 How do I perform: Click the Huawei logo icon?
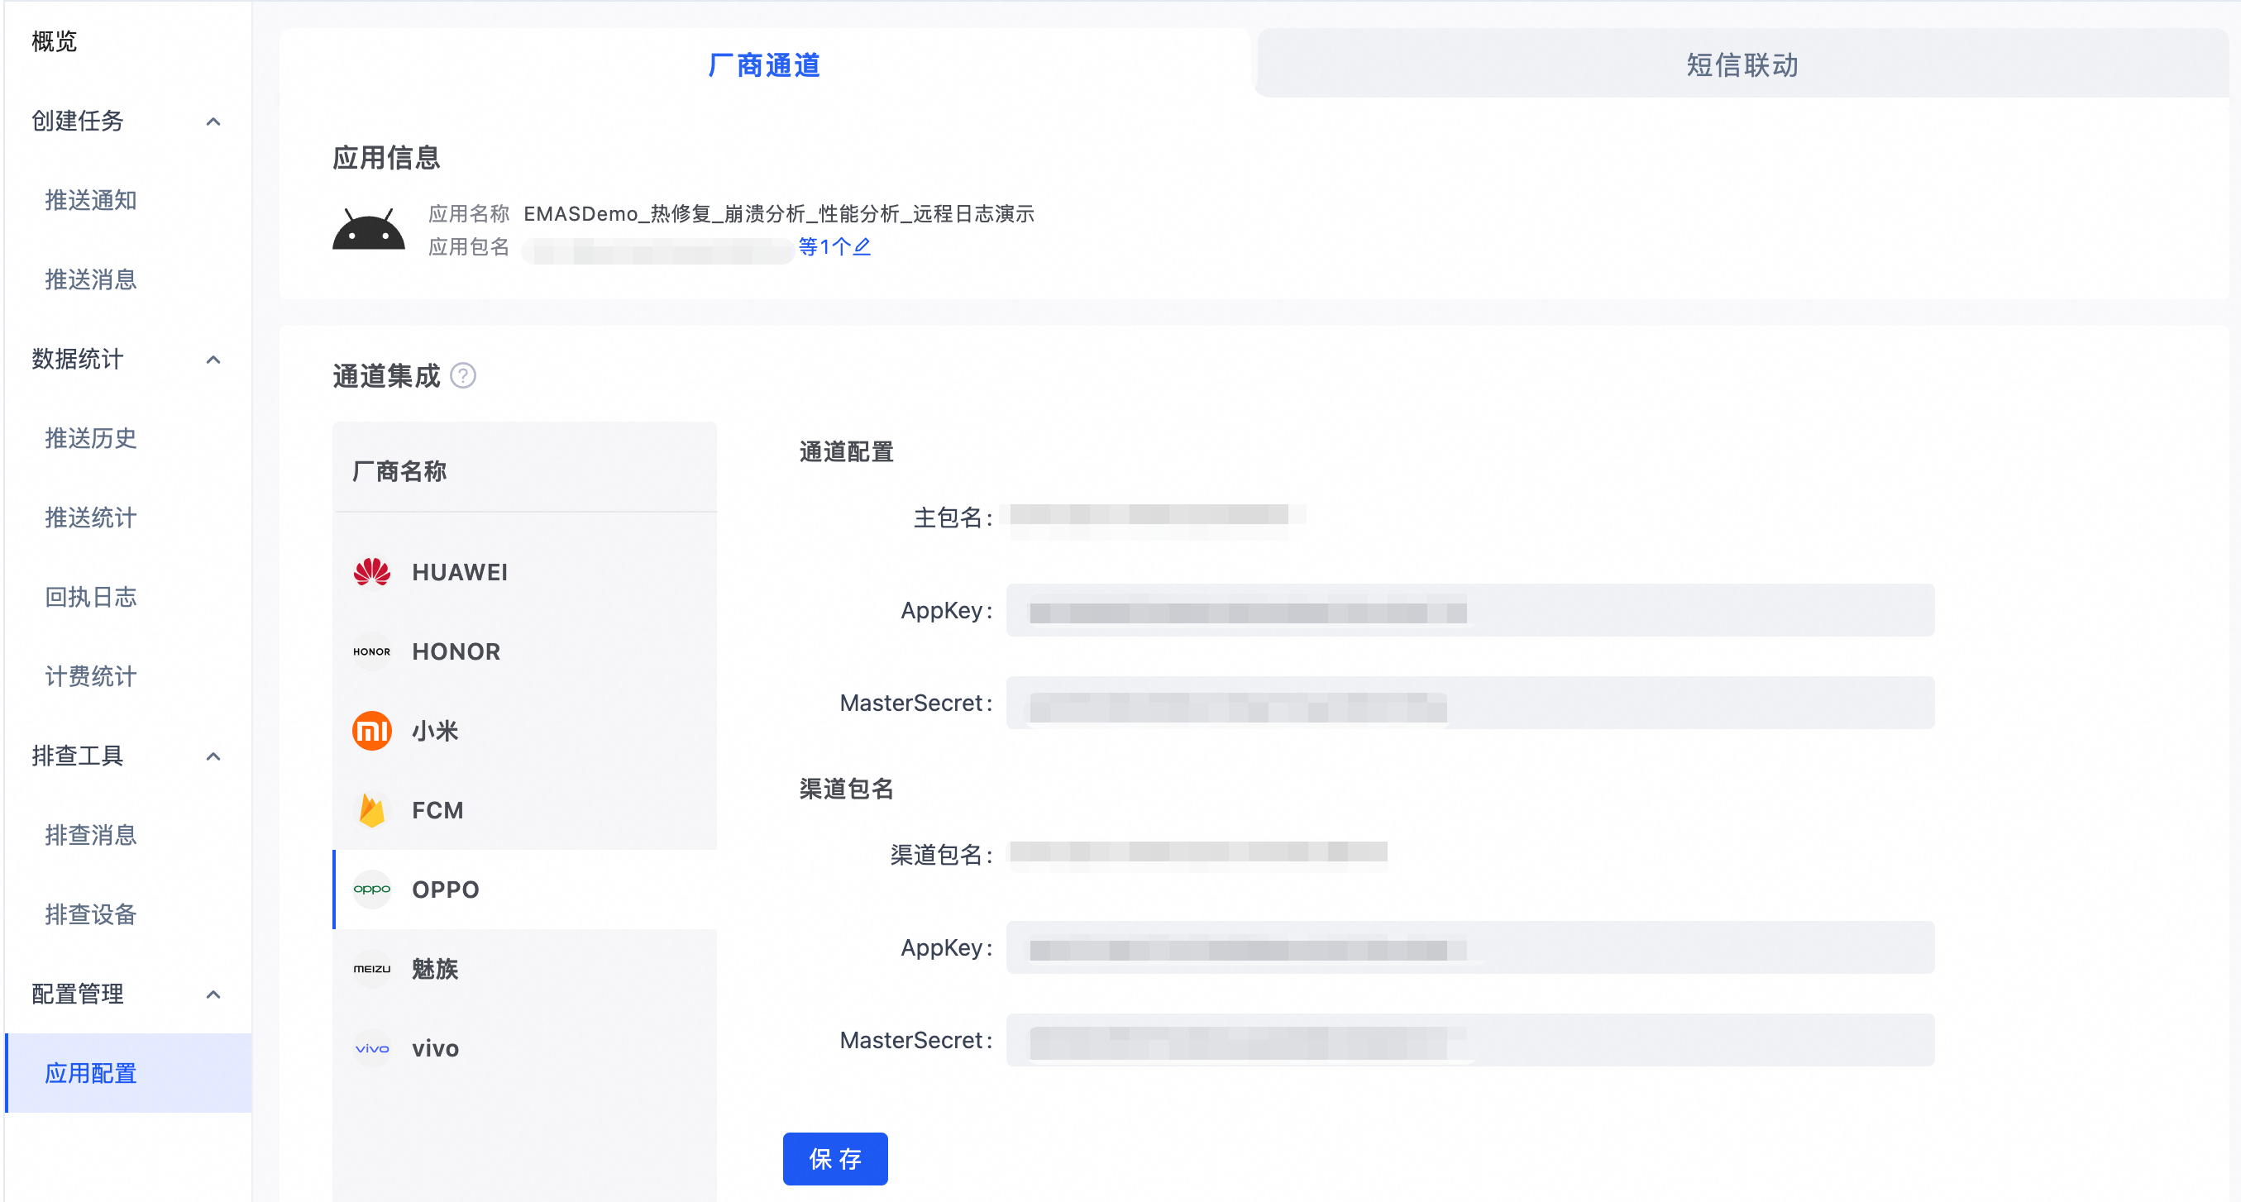pyautogui.click(x=371, y=571)
